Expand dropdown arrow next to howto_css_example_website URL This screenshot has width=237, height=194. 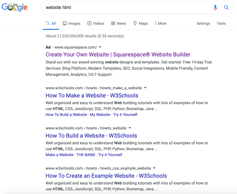154,168
